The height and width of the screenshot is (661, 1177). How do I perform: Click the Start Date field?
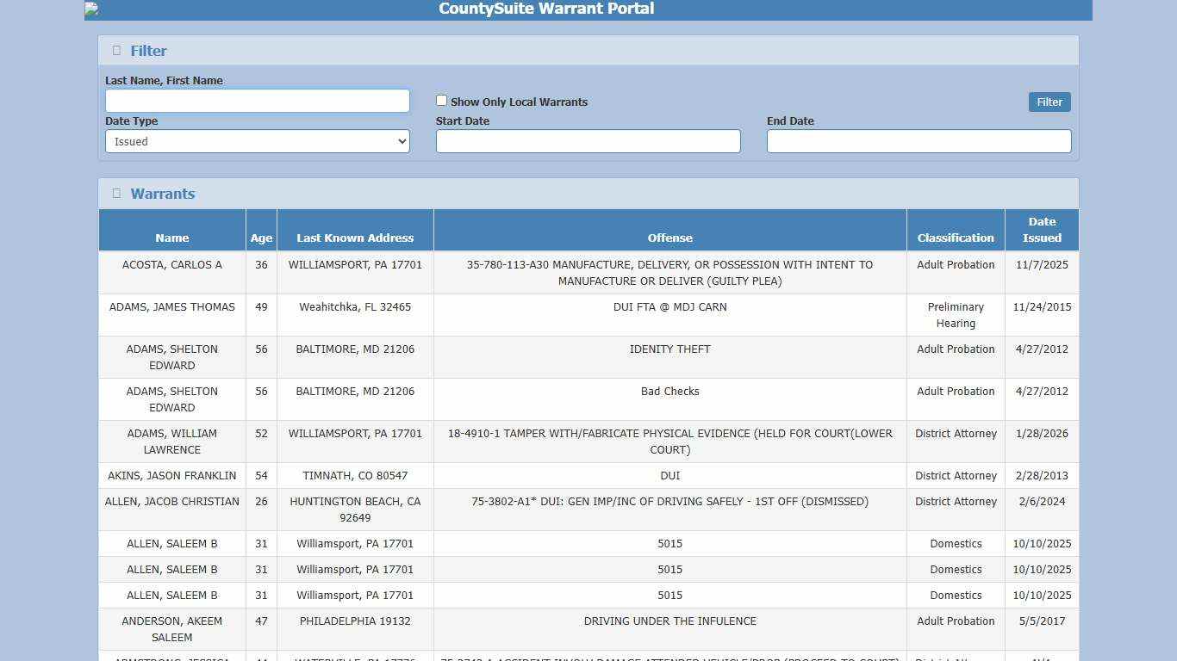coord(588,141)
